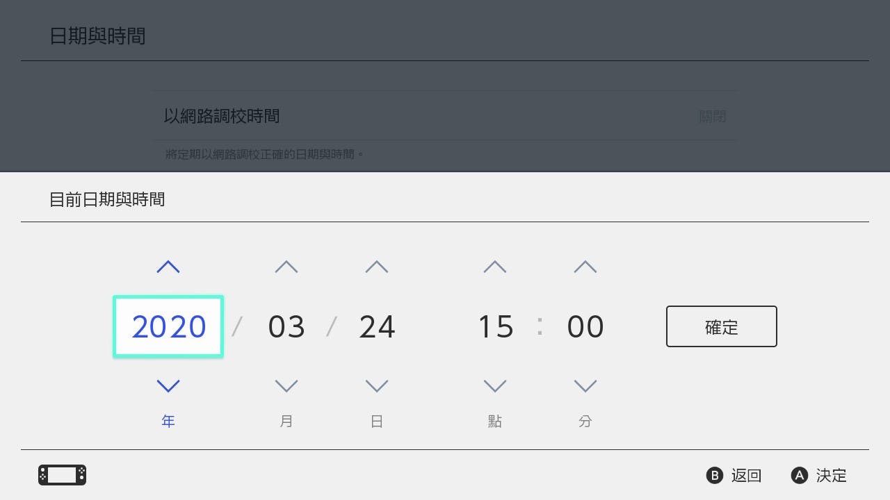890x500 pixels.
Task: Decrease the minutes with the down chevron
Action: click(x=585, y=385)
